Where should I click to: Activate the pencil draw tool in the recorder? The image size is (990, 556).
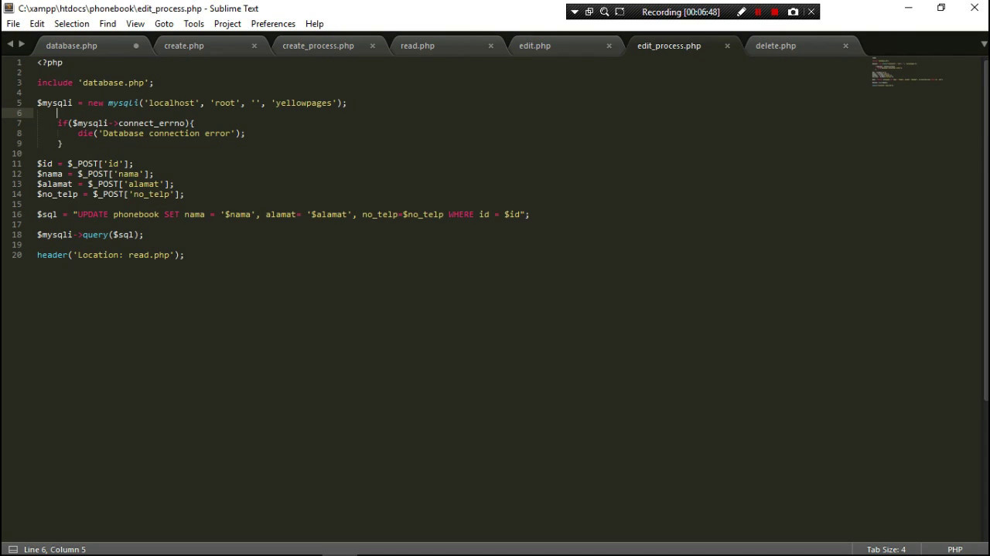coord(742,12)
